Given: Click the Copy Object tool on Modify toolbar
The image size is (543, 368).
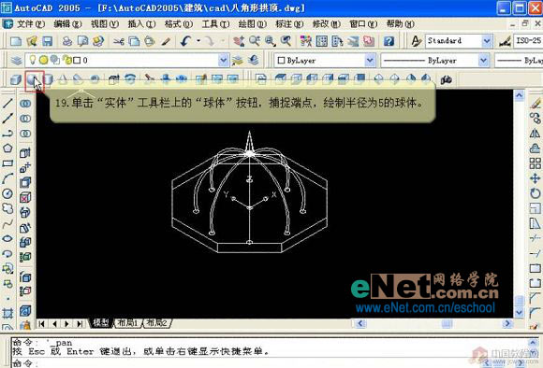Looking at the screenshot, I should coord(536,118).
